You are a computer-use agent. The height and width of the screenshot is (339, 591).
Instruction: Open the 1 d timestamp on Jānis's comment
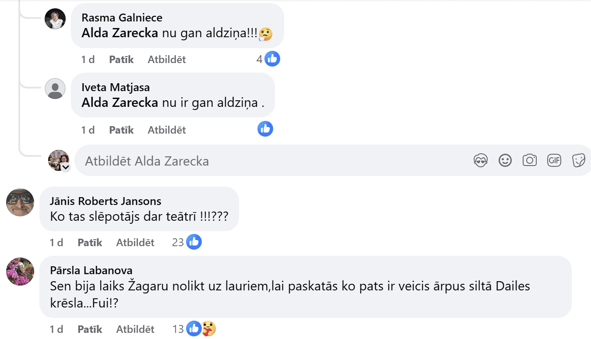tap(56, 242)
